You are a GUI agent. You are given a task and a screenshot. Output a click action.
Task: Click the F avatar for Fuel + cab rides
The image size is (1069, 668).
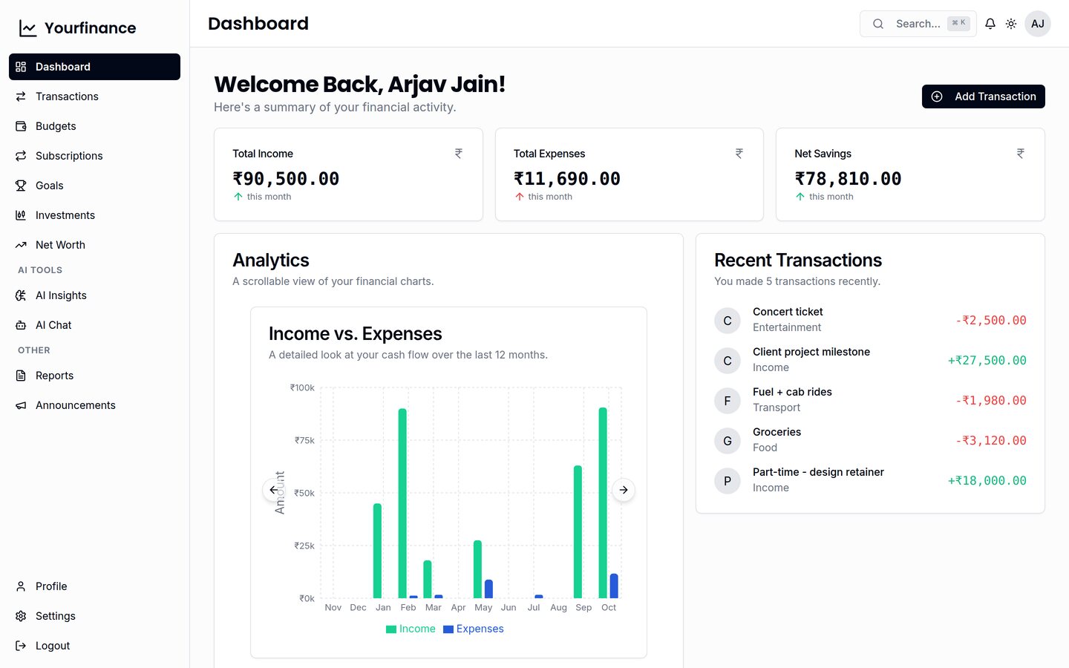coord(728,401)
